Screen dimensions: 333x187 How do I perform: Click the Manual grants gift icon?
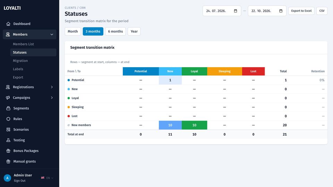8,161
